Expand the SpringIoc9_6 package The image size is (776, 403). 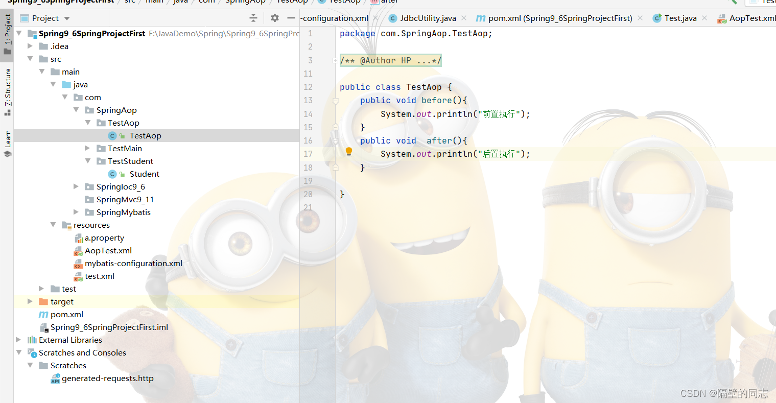(x=76, y=187)
